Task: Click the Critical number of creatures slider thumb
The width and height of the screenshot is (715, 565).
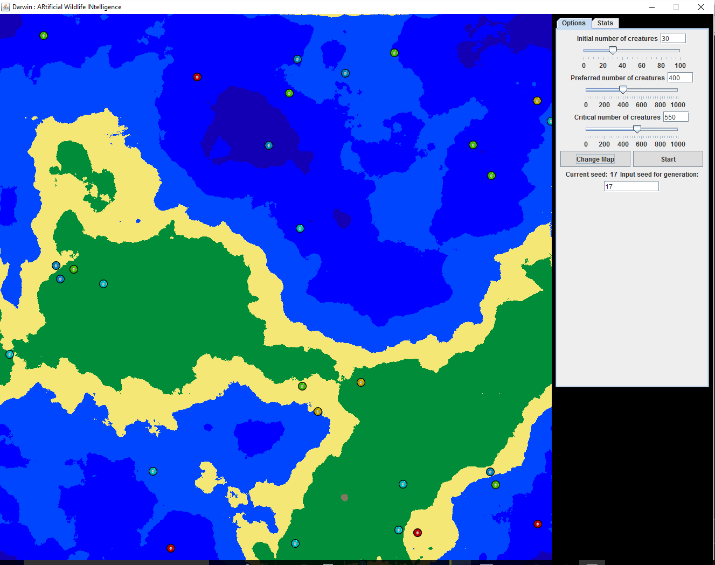Action: [x=637, y=129]
